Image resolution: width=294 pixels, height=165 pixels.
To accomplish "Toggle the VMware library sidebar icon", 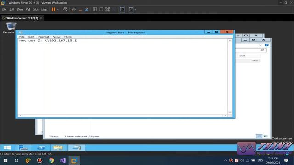I will pyautogui.click(x=95, y=9).
